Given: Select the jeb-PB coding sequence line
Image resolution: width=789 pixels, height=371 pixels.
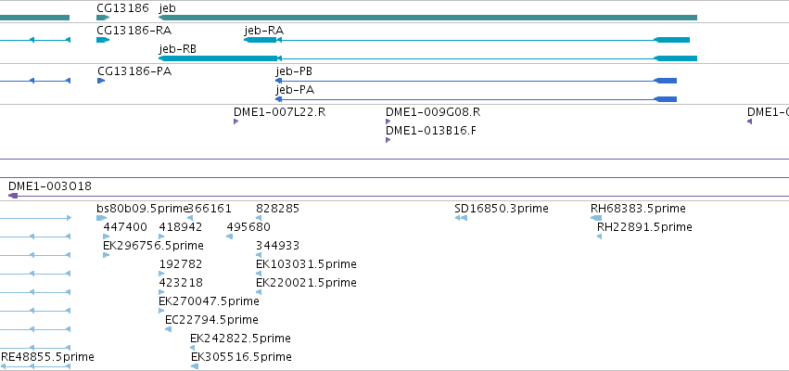Looking at the screenshot, I should [476, 81].
